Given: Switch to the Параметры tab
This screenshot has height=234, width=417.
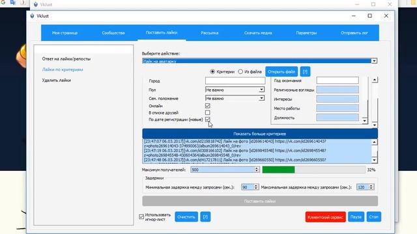Looking at the screenshot, I should pos(306,33).
